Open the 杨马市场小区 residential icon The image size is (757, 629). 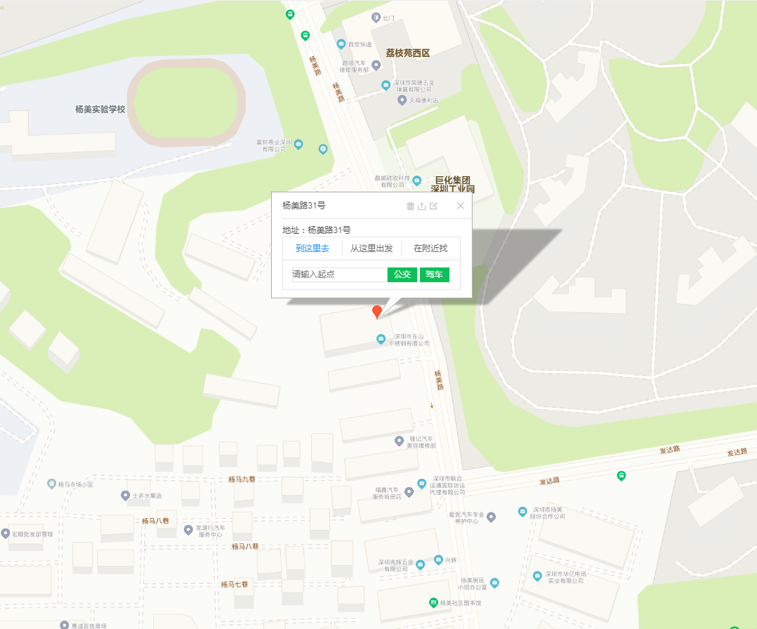52,484
